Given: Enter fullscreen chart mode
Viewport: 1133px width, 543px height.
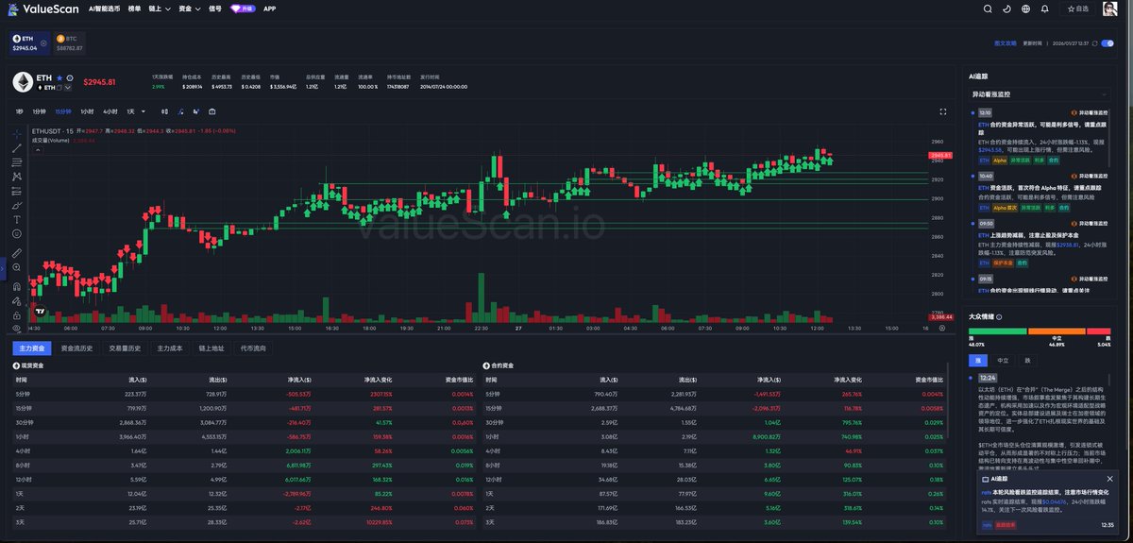Looking at the screenshot, I should coord(942,111).
